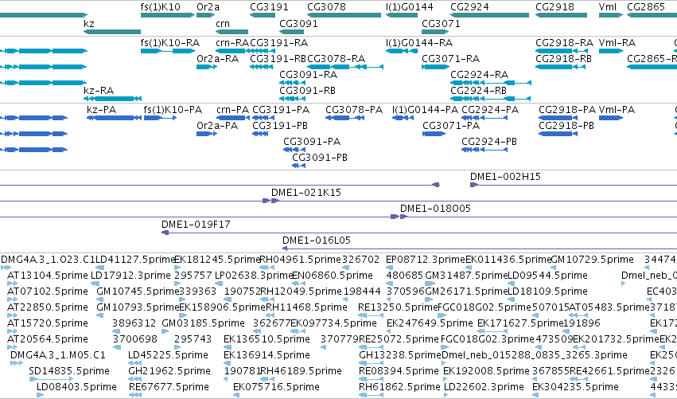The height and width of the screenshot is (399, 677).
Task: Click EST LD18109.5prime label
Action: click(x=547, y=291)
